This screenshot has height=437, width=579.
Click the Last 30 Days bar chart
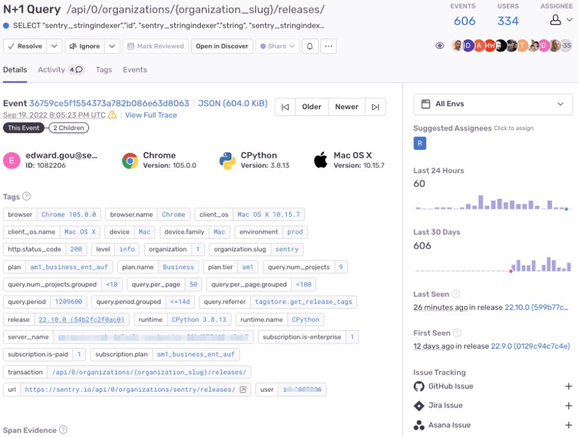[493, 264]
